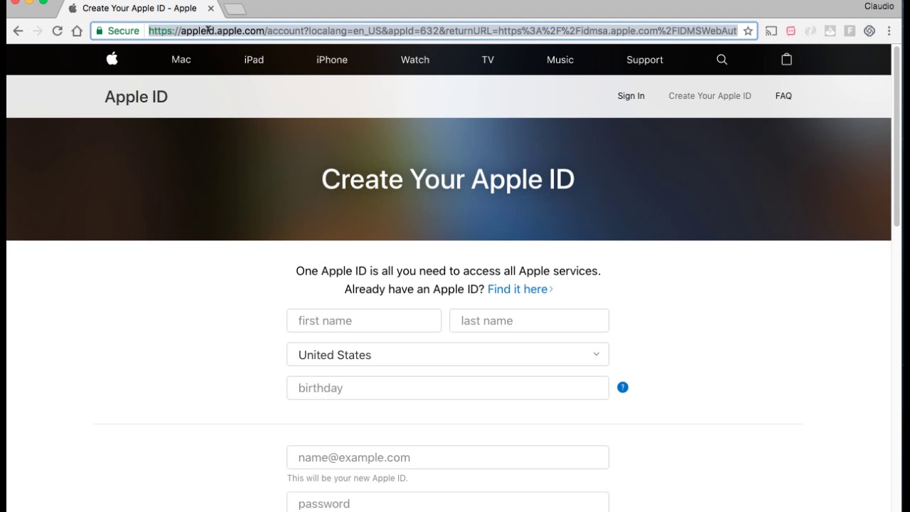
Task: Open the Apple site search icon
Action: (x=722, y=60)
